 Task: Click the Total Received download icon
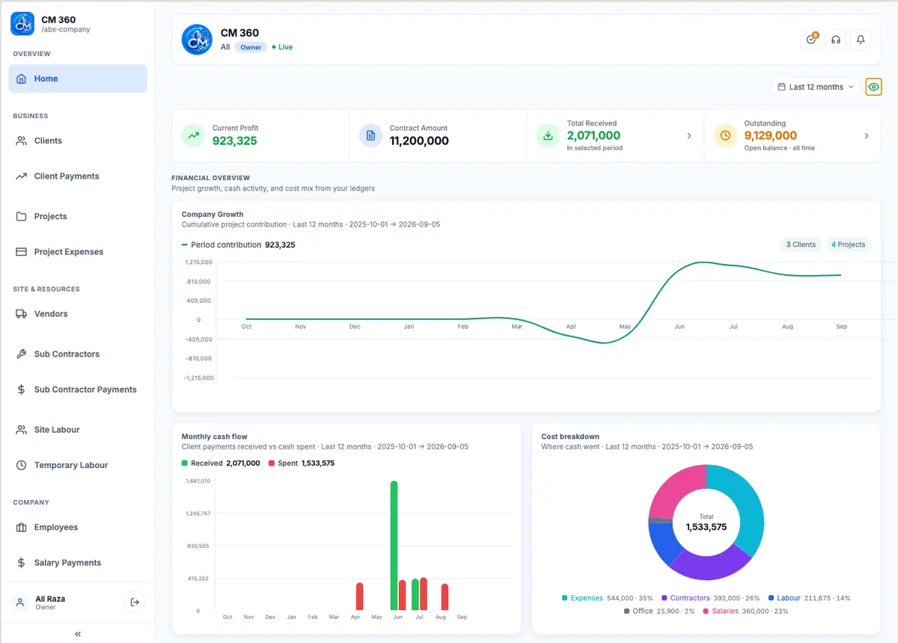tap(549, 136)
